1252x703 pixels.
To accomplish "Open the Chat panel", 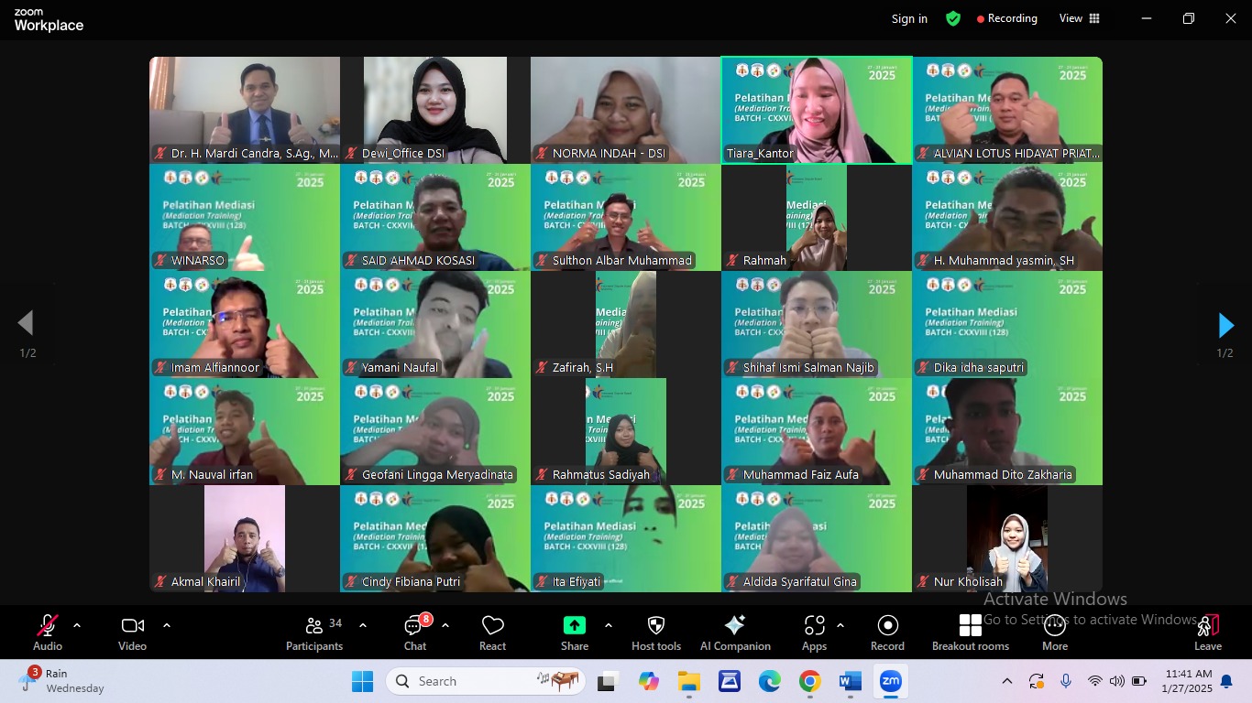I will [x=414, y=632].
